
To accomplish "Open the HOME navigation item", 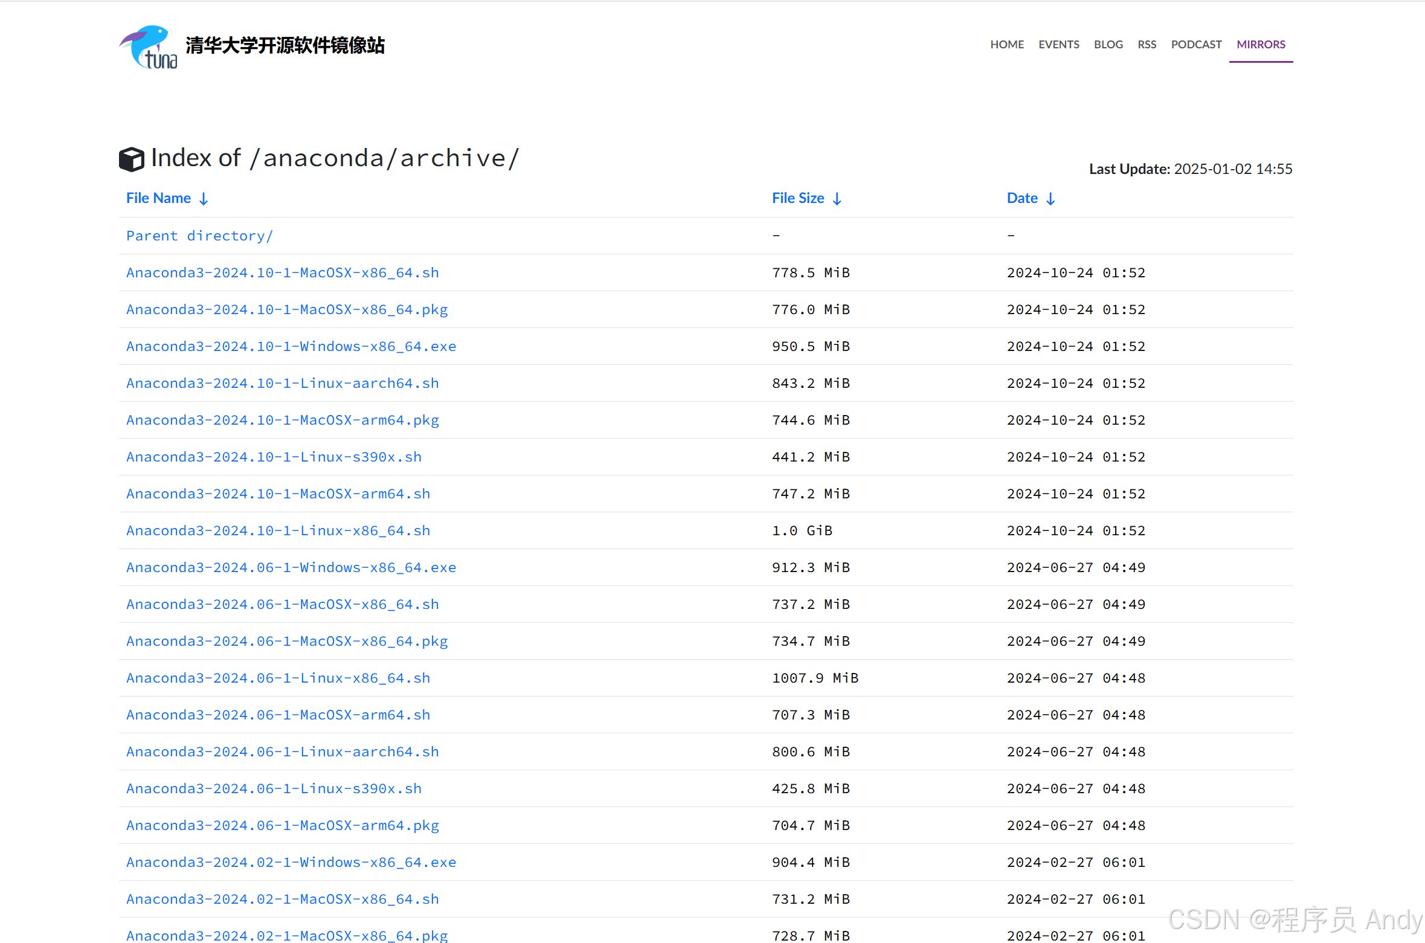I will coord(1006,45).
